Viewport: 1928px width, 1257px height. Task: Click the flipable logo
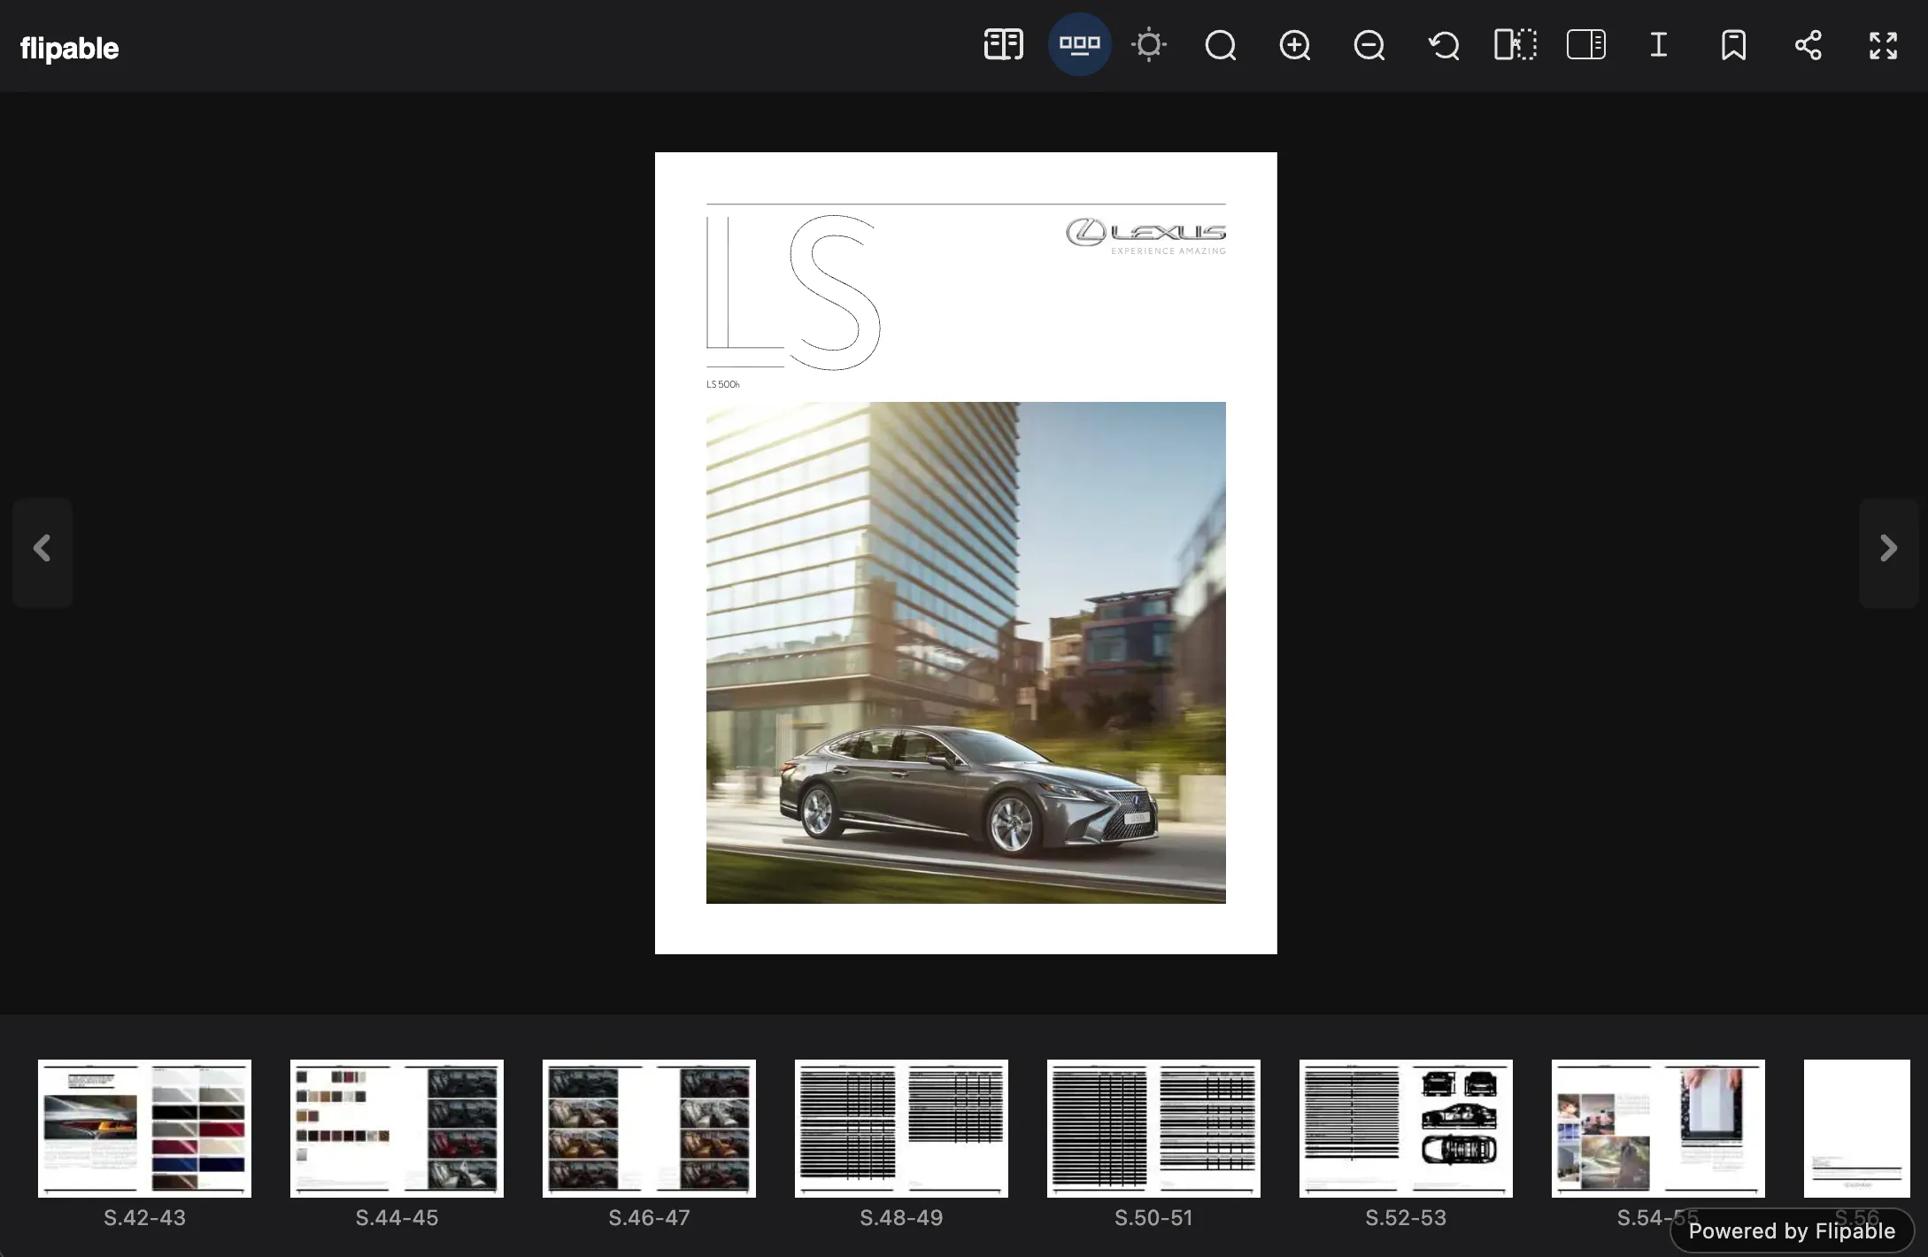pos(69,48)
